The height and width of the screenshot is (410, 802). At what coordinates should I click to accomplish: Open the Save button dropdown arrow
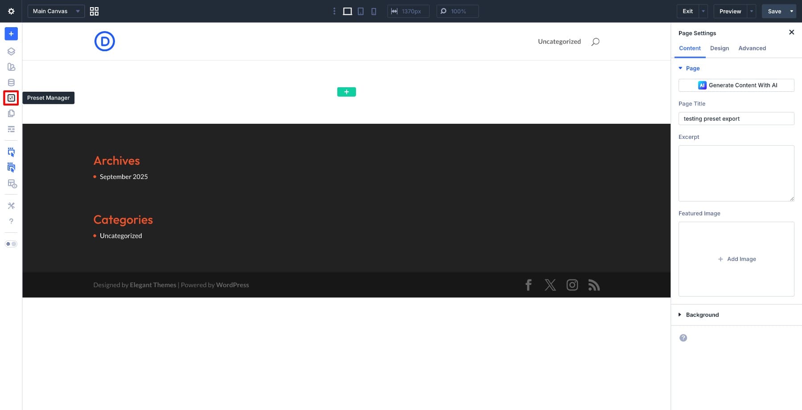tap(792, 11)
